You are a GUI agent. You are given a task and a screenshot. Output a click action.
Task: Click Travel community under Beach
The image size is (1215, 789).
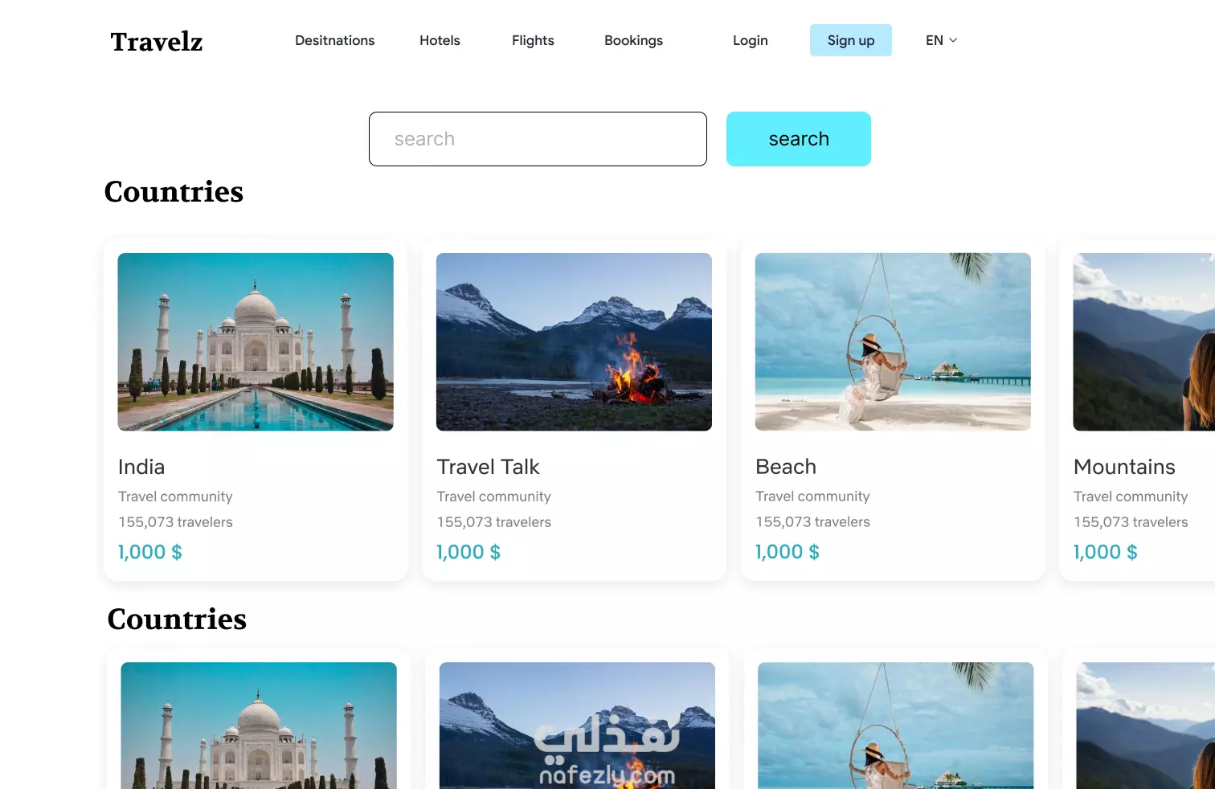coord(812,497)
